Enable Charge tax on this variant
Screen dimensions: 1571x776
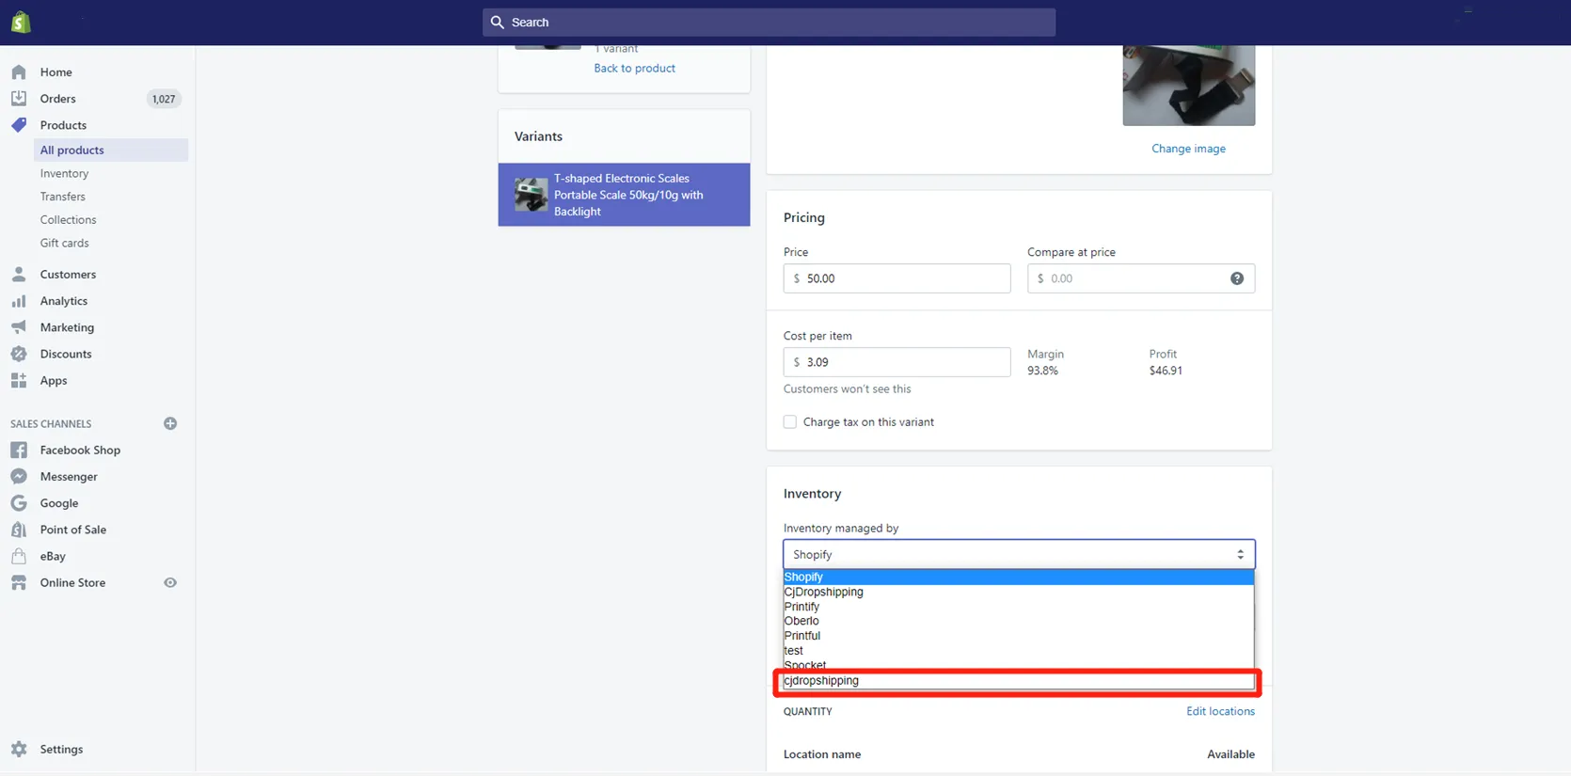click(790, 422)
